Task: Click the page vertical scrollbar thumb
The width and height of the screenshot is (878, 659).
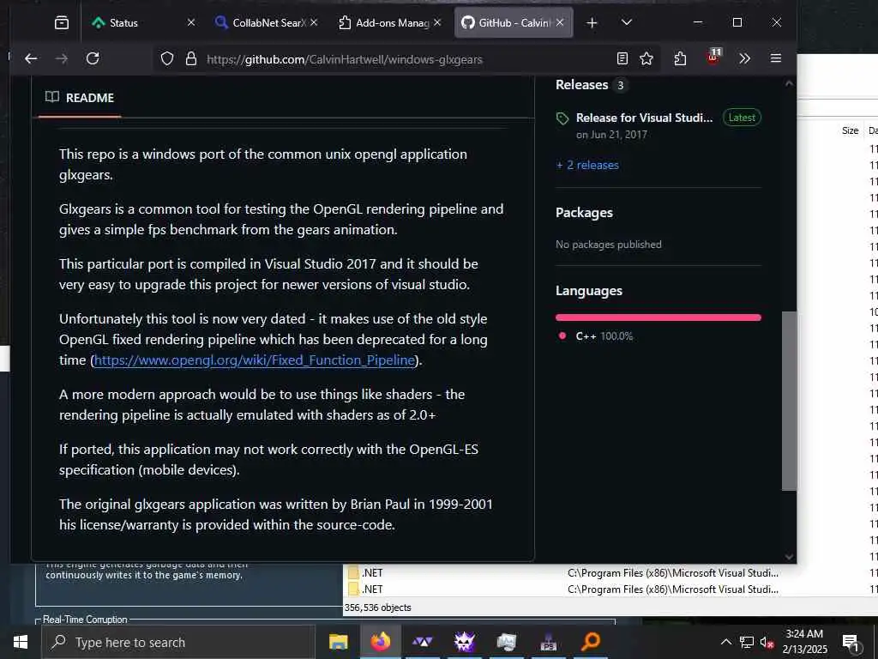Action: point(789,401)
